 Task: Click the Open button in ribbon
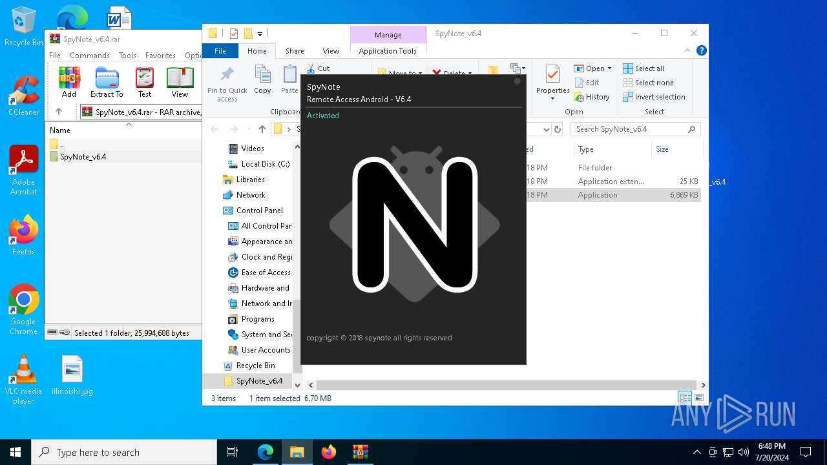589,68
